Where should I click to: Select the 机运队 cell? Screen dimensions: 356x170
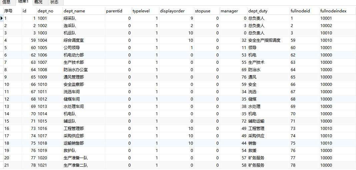click(x=84, y=33)
